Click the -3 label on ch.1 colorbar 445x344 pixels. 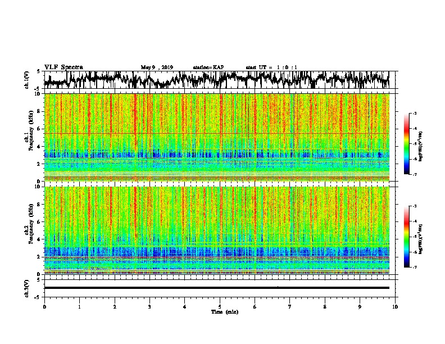click(415, 113)
